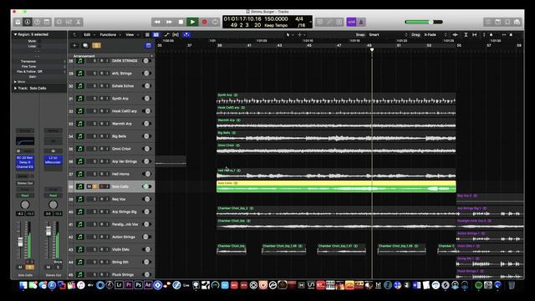This screenshot has width=535, height=301.
Task: Toggle the Region Loop checkbox
Action: tap(38, 46)
